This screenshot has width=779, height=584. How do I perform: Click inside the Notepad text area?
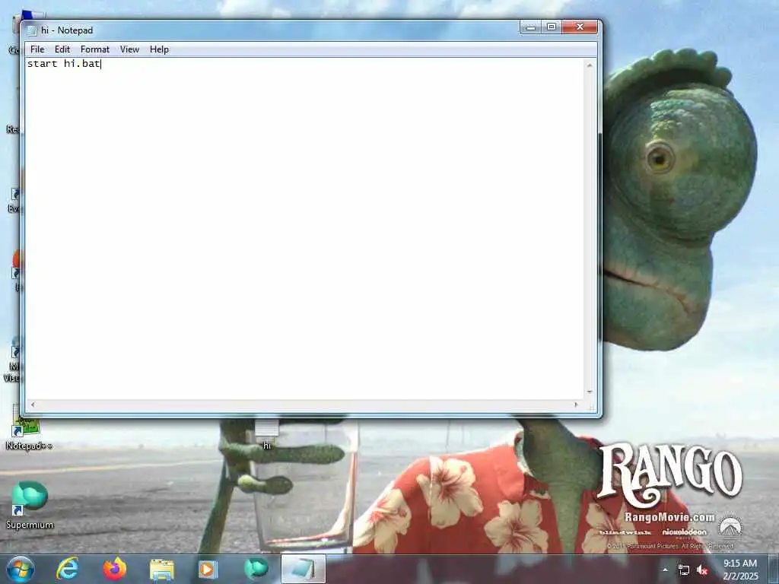pos(304,228)
